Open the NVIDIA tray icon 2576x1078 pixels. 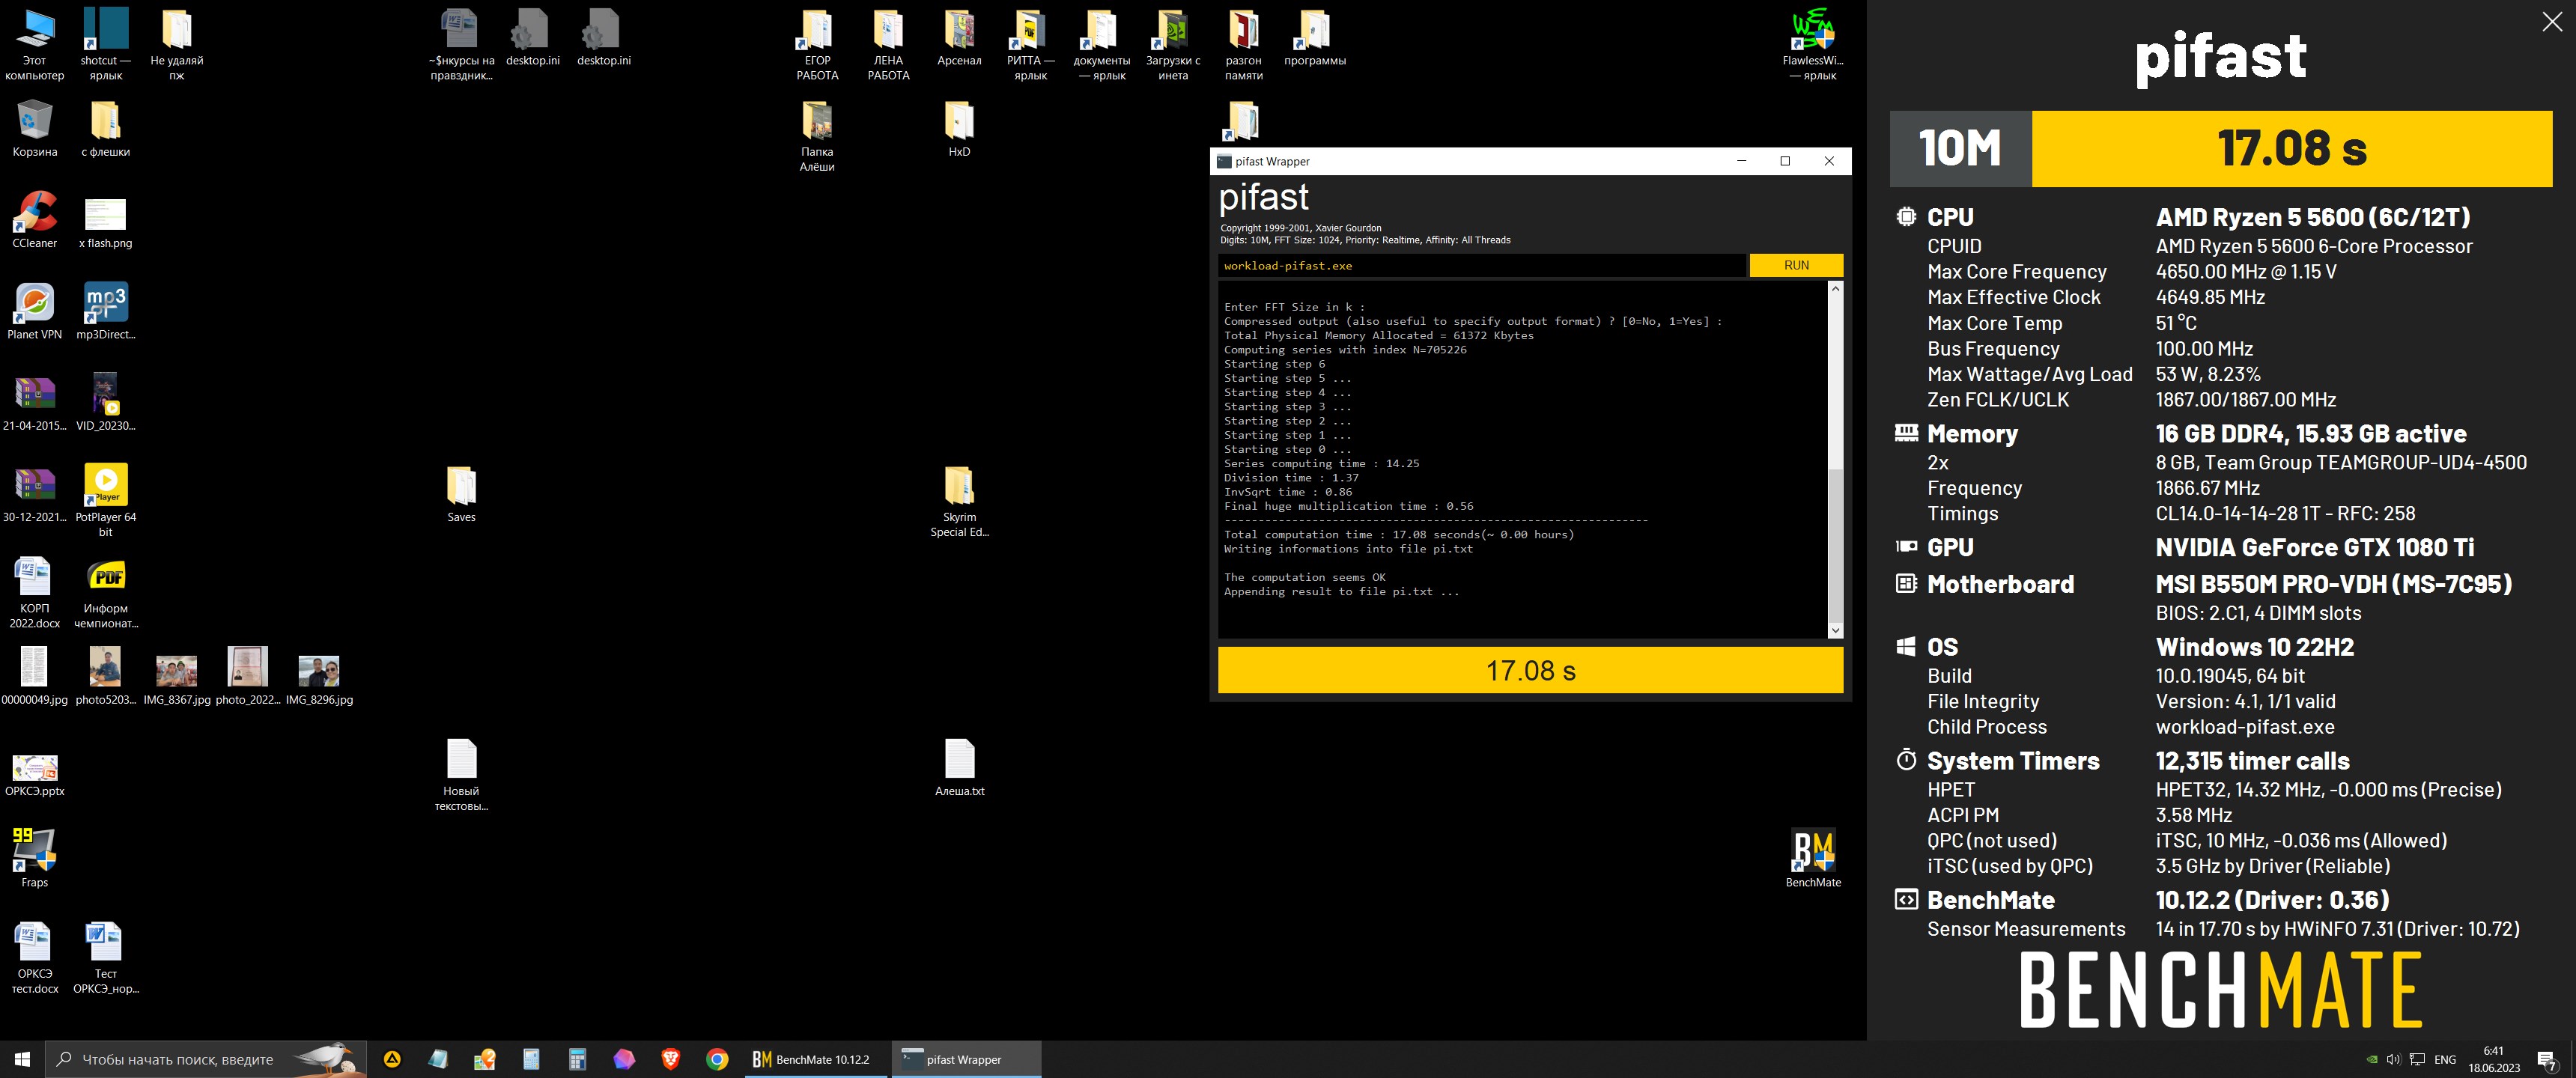pos(2371,1059)
